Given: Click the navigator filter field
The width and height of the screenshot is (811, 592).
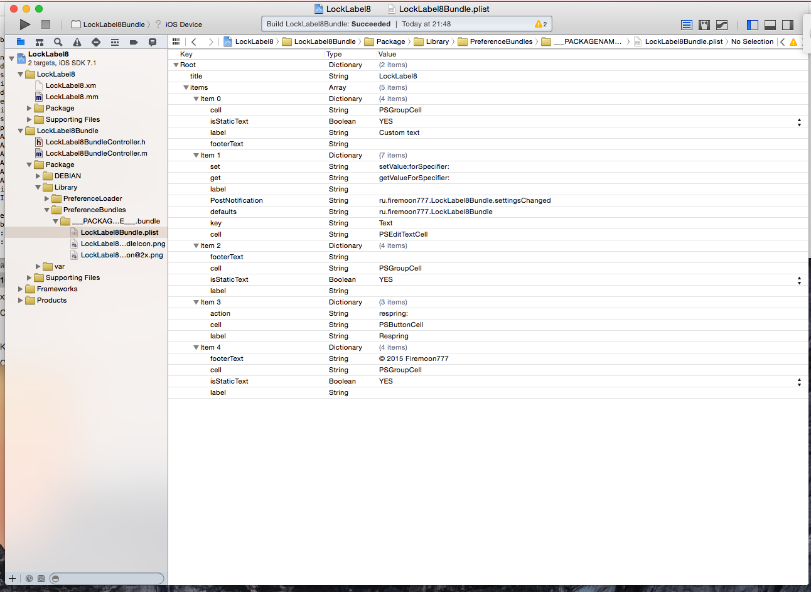Looking at the screenshot, I should [x=107, y=578].
